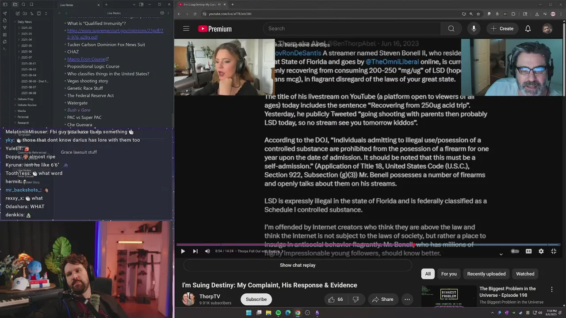Open new tab in Obsidian with plus

[106, 4]
